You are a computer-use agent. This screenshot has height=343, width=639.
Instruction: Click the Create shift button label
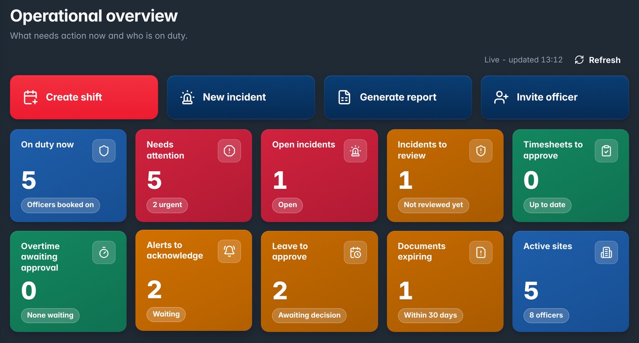pos(74,97)
